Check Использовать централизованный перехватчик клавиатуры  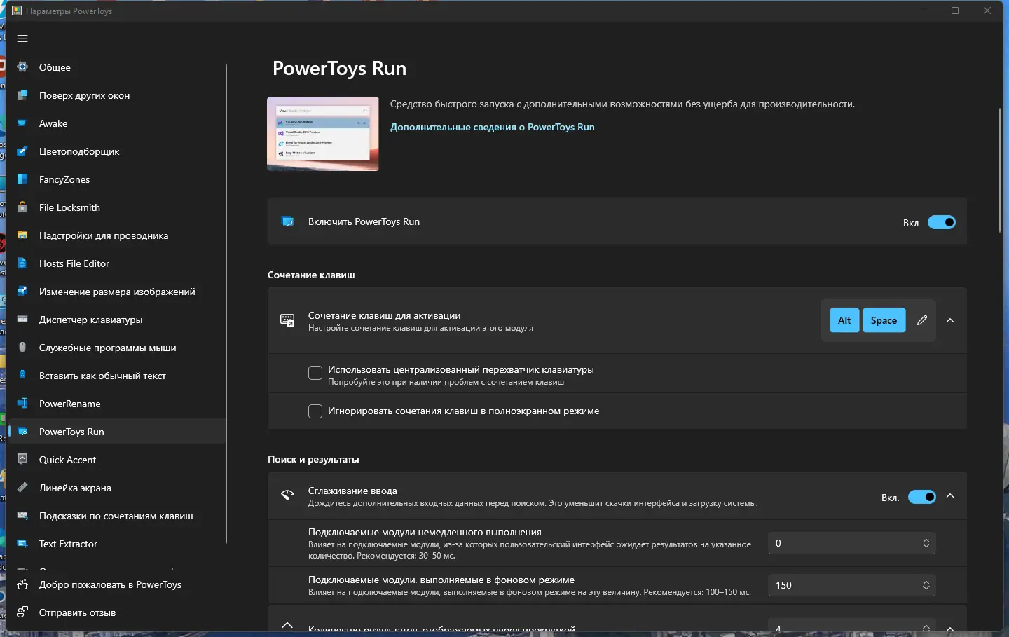tap(315, 373)
